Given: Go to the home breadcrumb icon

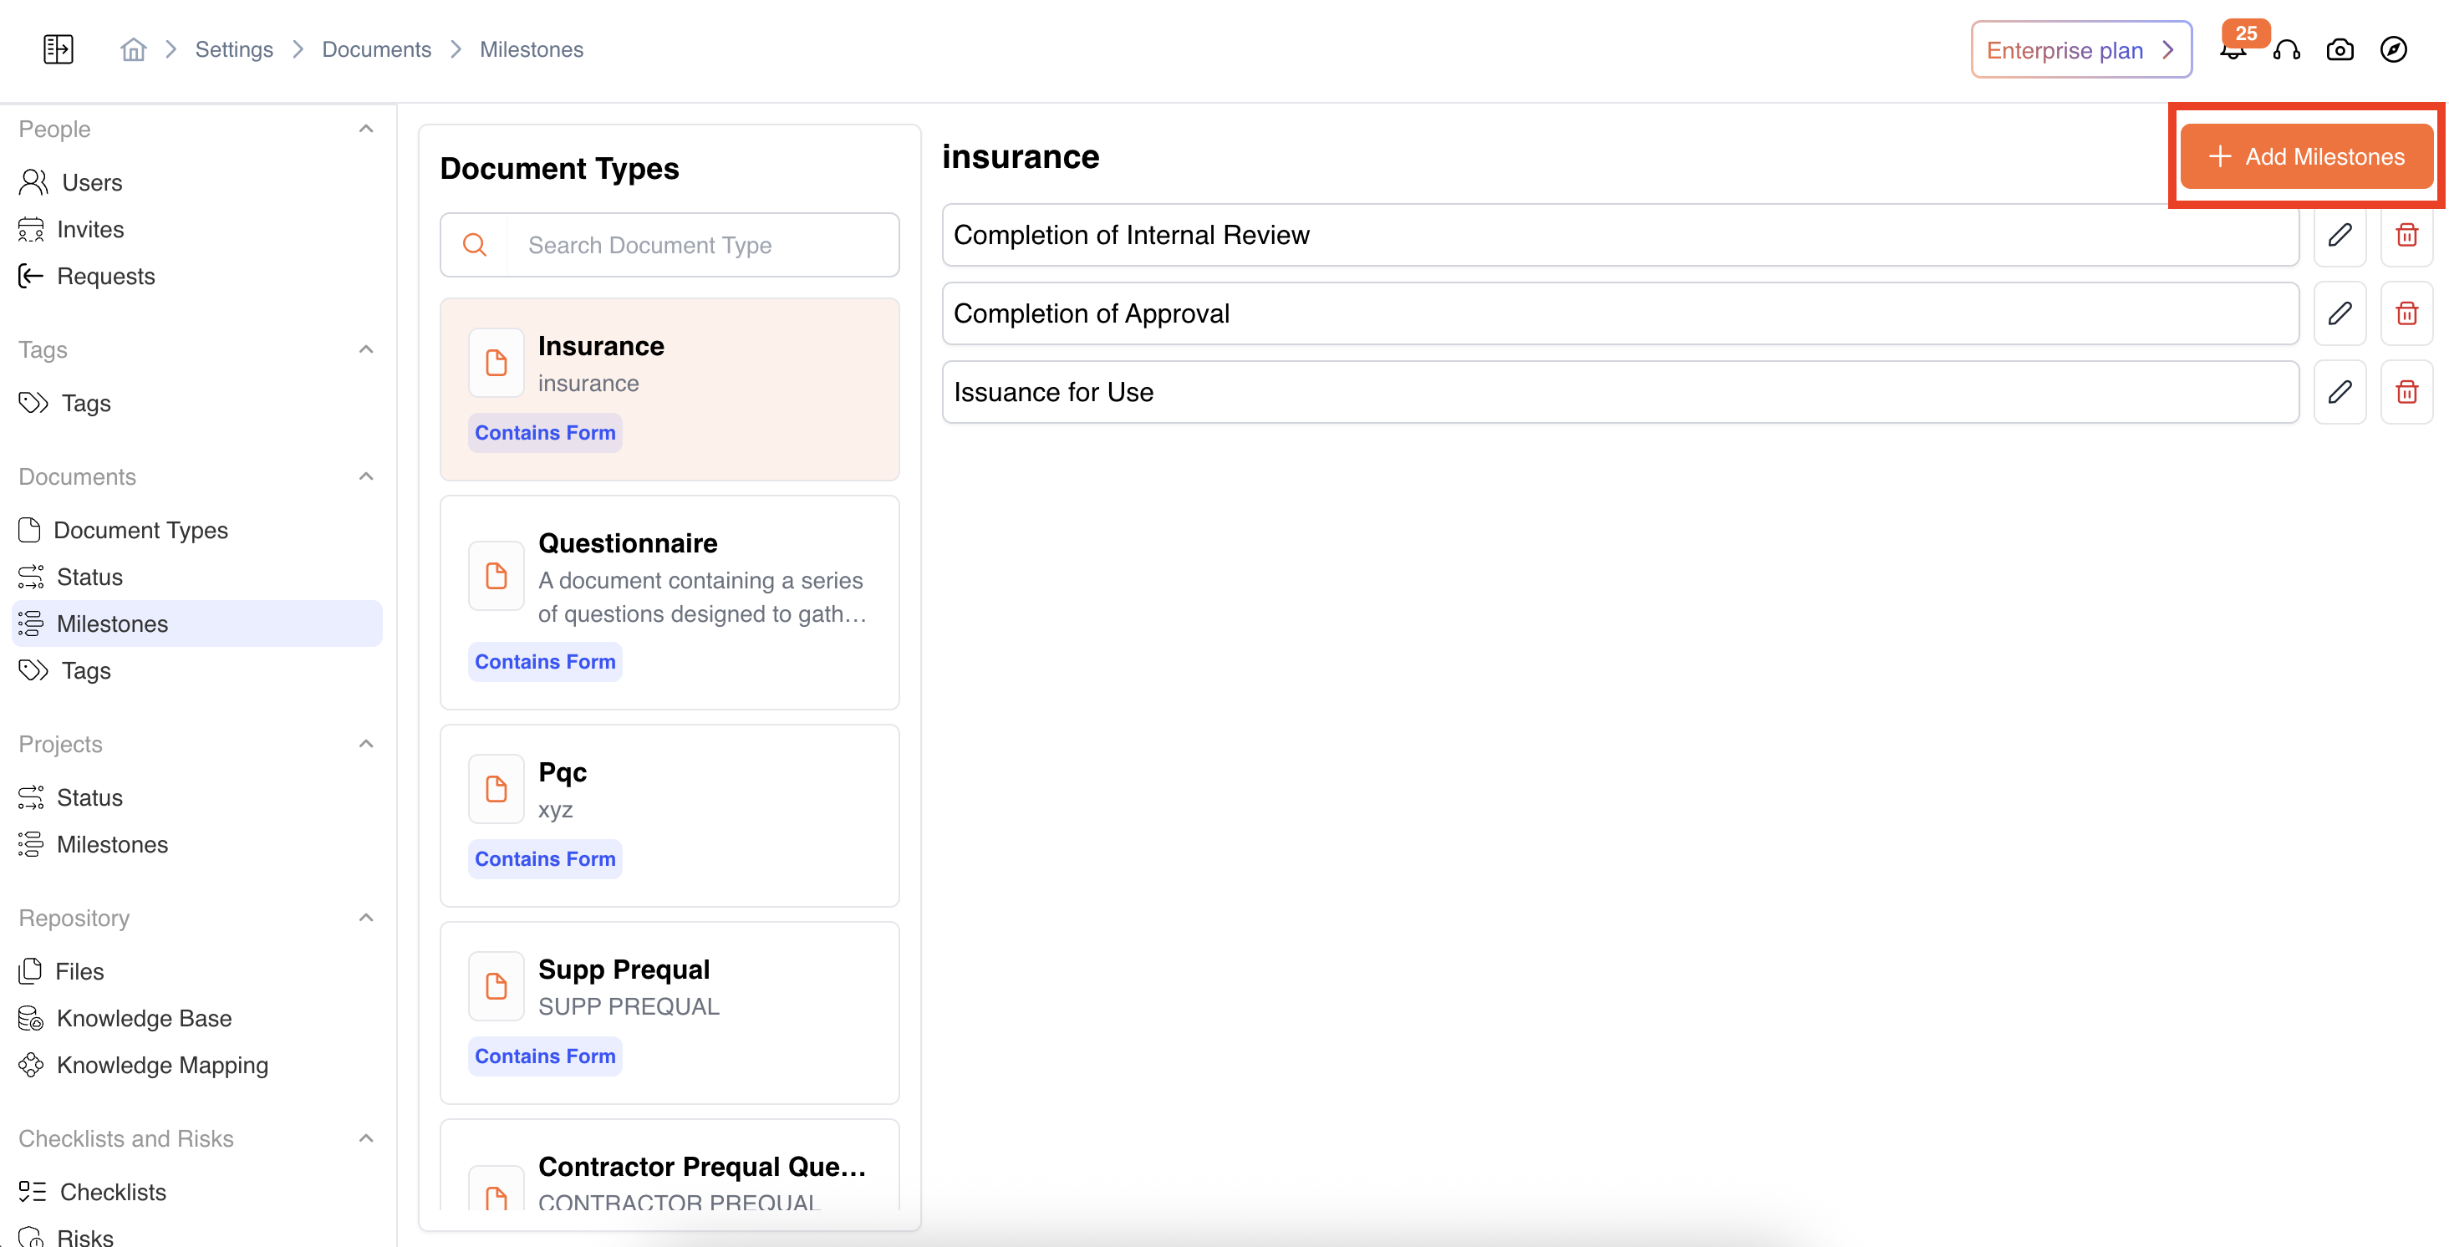Looking at the screenshot, I should click(x=133, y=49).
